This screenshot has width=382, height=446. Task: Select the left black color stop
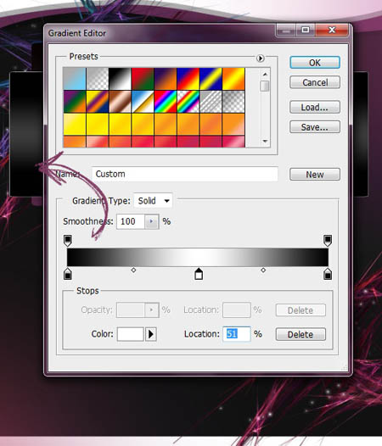click(x=68, y=274)
